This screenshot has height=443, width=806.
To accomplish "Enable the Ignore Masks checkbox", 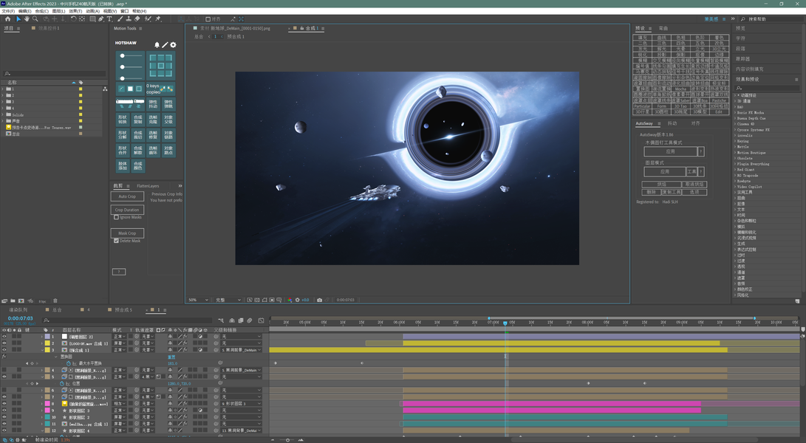I will pyautogui.click(x=116, y=217).
